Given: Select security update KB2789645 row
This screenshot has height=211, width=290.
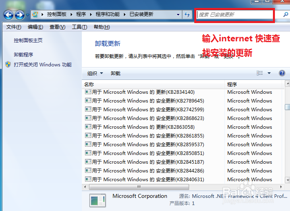Looking at the screenshot, I should [183, 101].
